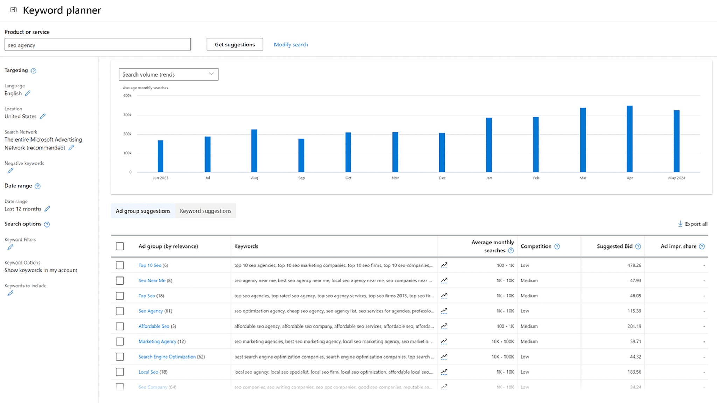Image resolution: width=717 pixels, height=403 pixels.
Task: Edit the United States location pencil
Action: [x=43, y=116]
